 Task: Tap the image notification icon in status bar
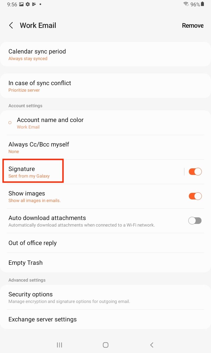[x=21, y=4]
